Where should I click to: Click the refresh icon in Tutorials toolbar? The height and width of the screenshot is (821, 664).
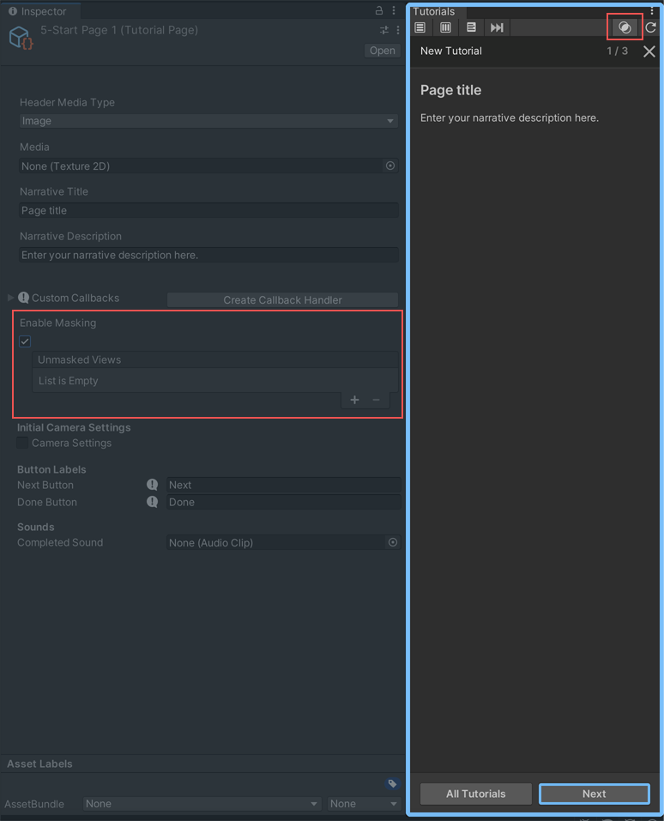651,27
